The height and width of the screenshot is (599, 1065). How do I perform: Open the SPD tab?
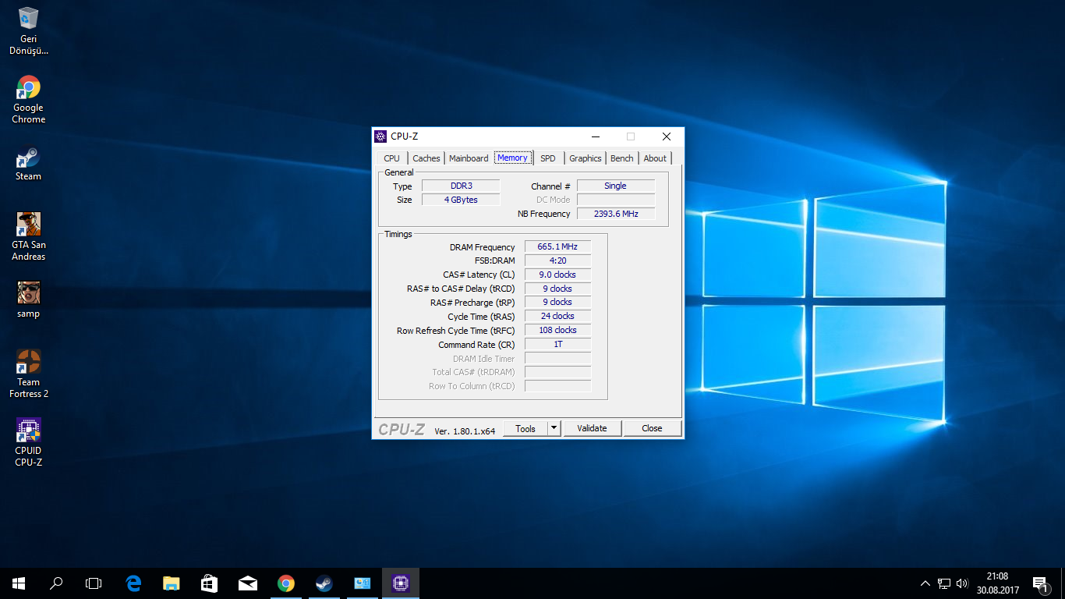click(x=548, y=158)
